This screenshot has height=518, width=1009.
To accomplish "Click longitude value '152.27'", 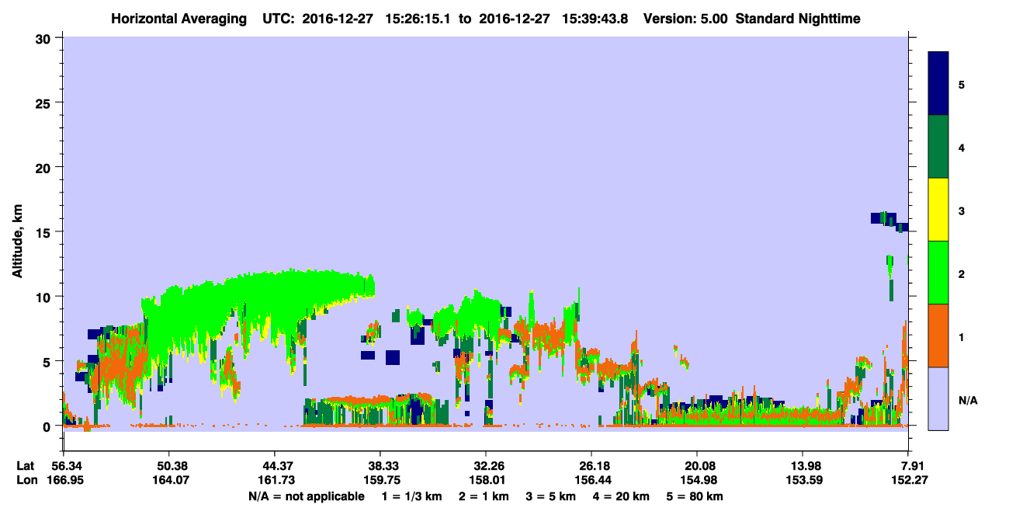I will pyautogui.click(x=909, y=480).
